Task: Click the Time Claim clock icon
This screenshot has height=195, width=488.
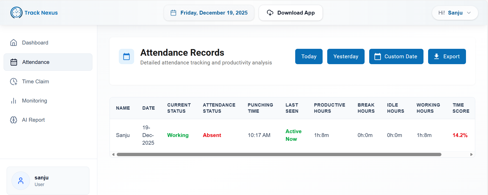Action: (14, 82)
